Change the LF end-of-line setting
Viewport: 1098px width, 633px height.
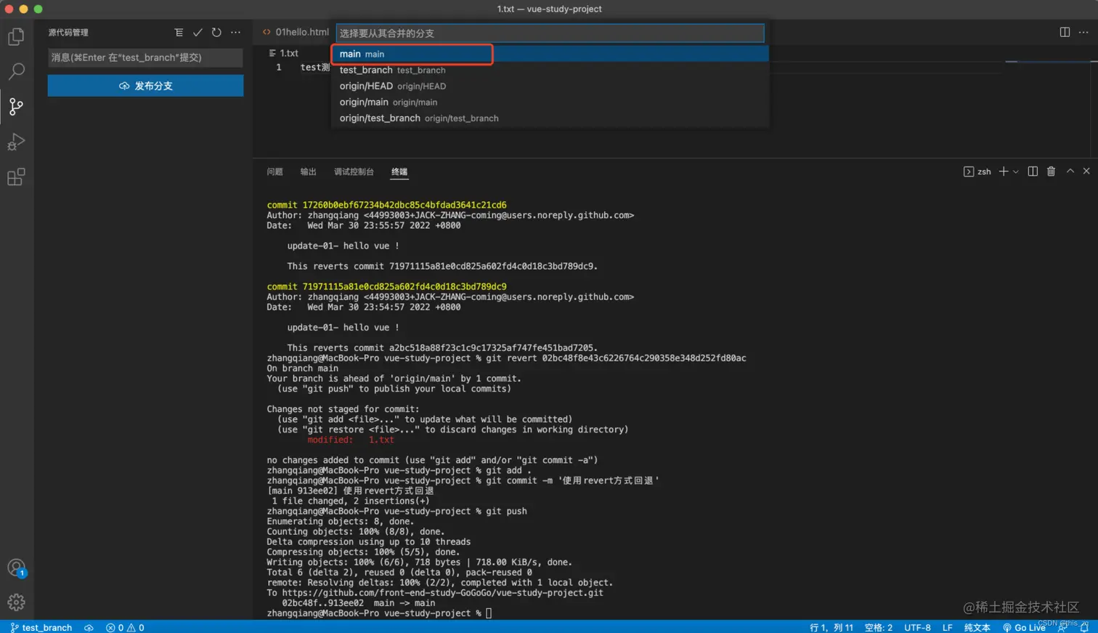pos(947,627)
